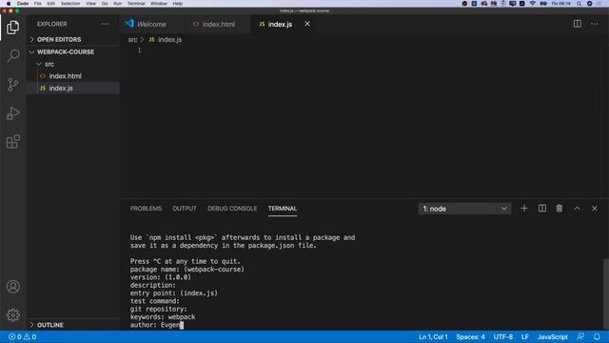The width and height of the screenshot is (609, 343).
Task: Open the View menu
Action: [91, 4]
